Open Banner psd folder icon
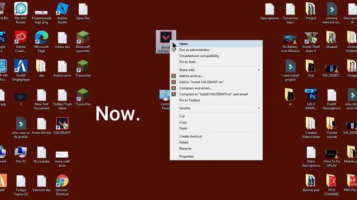357x200 pixels. [x=311, y=181]
